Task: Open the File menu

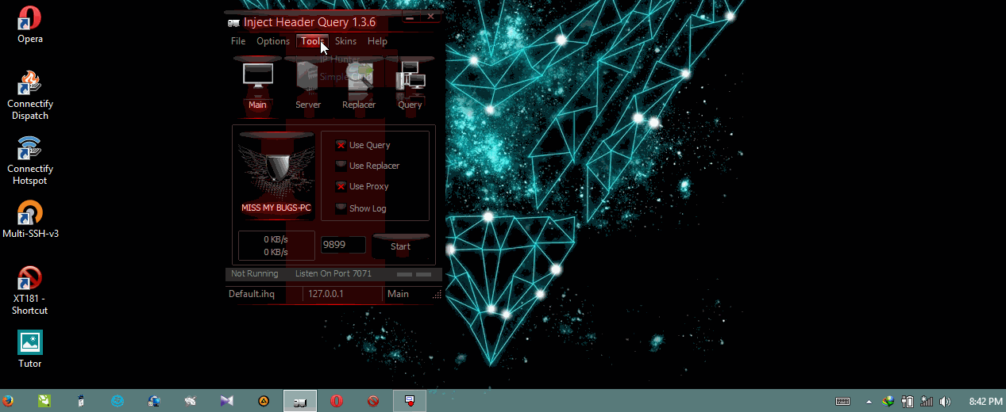Action: [238, 41]
